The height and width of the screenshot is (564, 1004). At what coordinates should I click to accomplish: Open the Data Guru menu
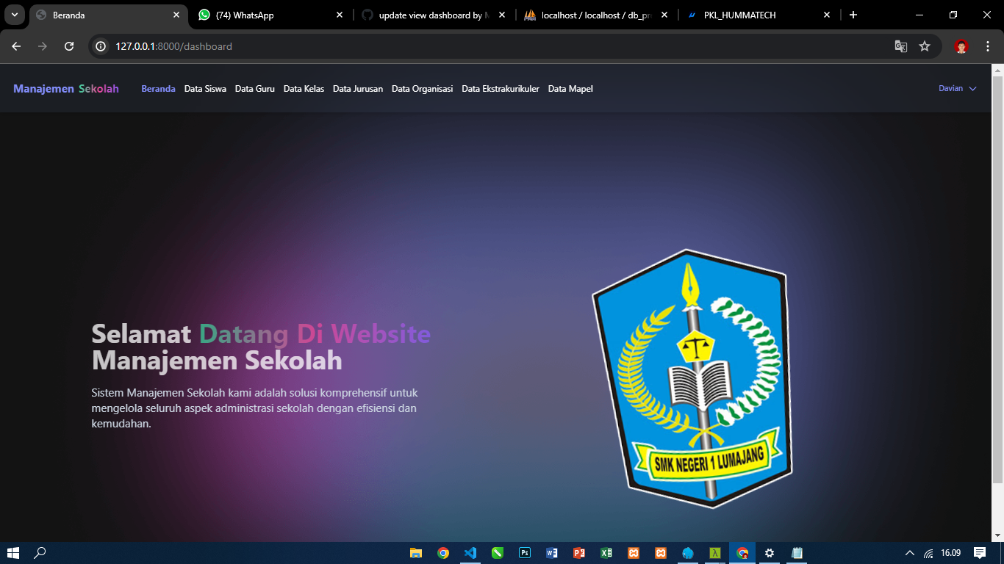click(255, 89)
